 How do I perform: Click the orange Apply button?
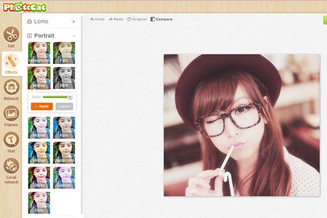click(42, 107)
